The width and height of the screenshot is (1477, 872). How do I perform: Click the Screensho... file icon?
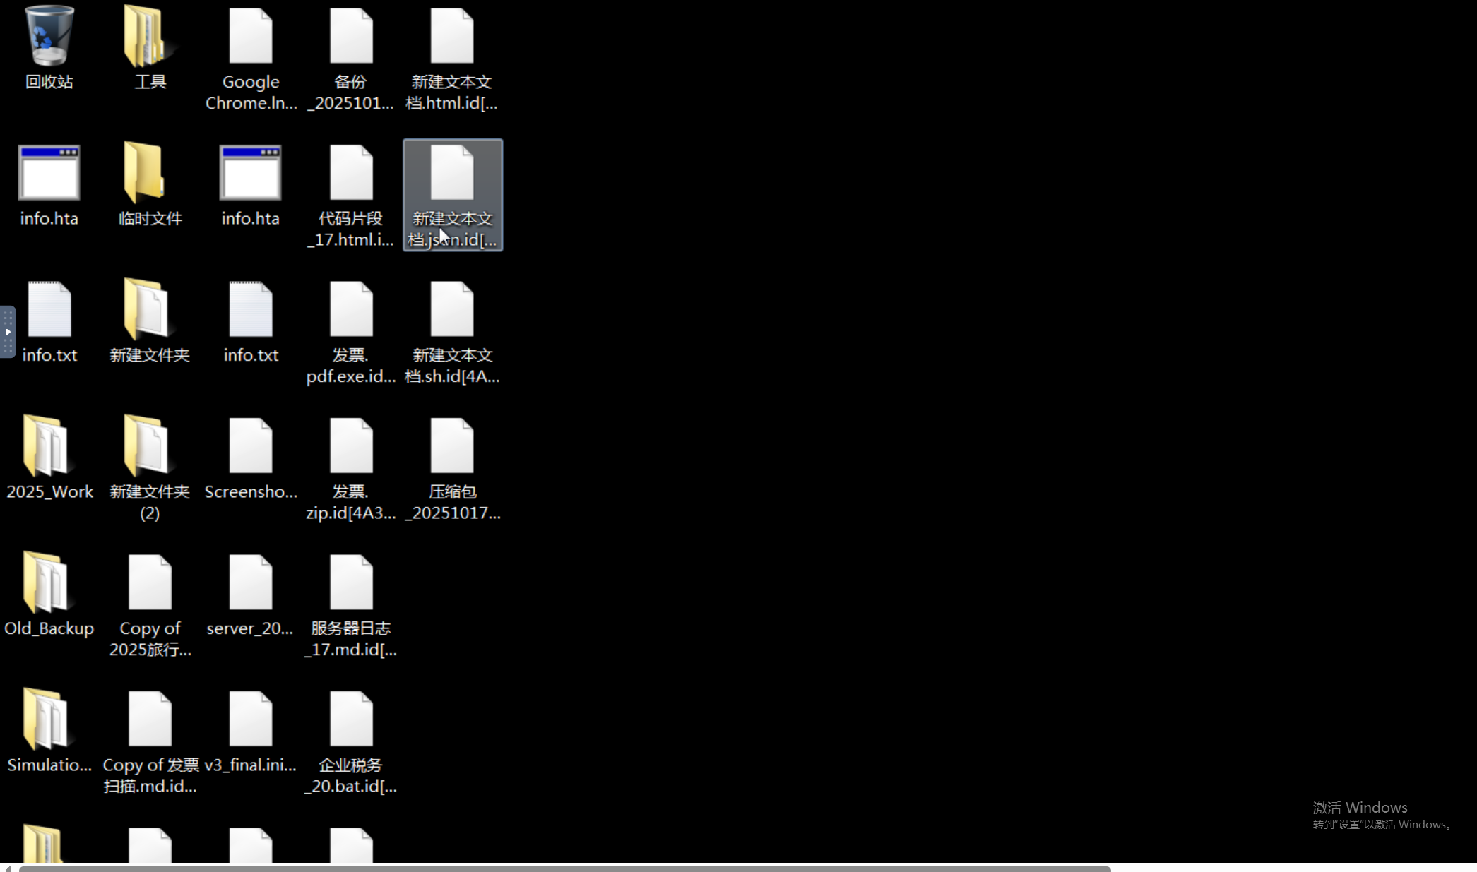pyautogui.click(x=251, y=446)
